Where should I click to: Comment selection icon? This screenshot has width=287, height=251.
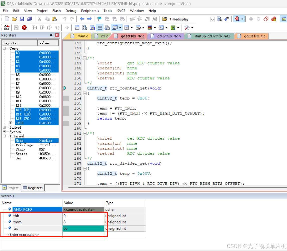[x=147, y=19]
